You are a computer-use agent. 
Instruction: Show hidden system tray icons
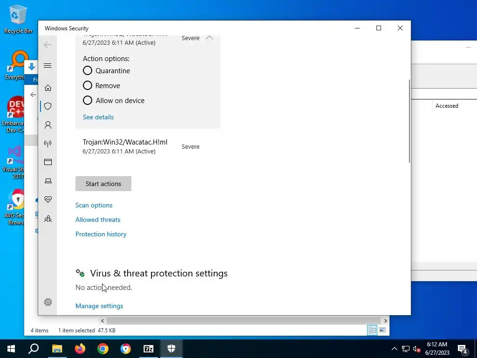(394, 349)
